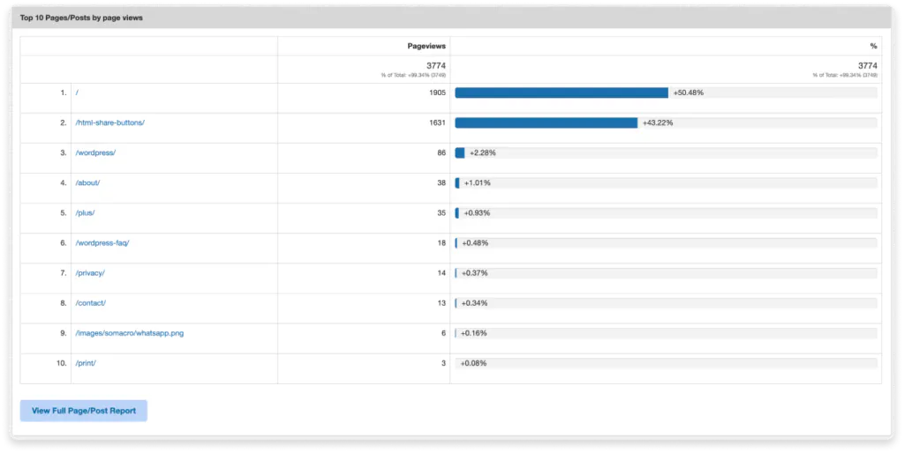Click the small bar for +2.28%
Screen dimensions: 904x453
(x=460, y=152)
